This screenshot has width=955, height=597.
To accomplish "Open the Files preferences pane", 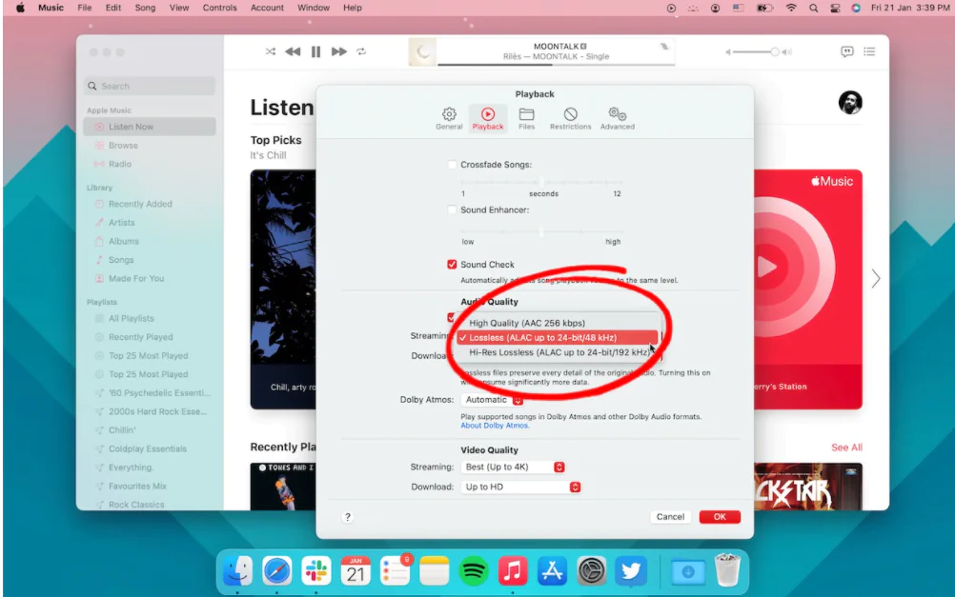I will pyautogui.click(x=526, y=118).
